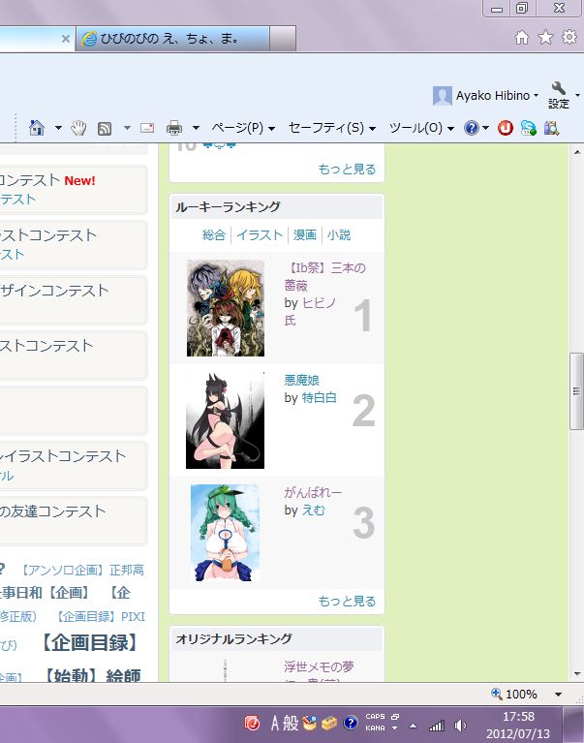
Task: Click the IME help question-mark icon
Action: 351,723
